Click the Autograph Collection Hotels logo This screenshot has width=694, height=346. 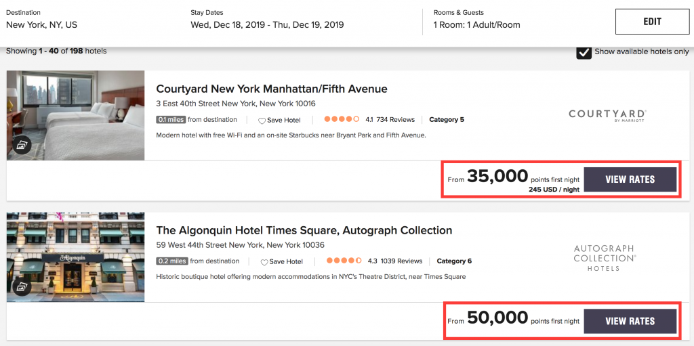click(x=605, y=258)
